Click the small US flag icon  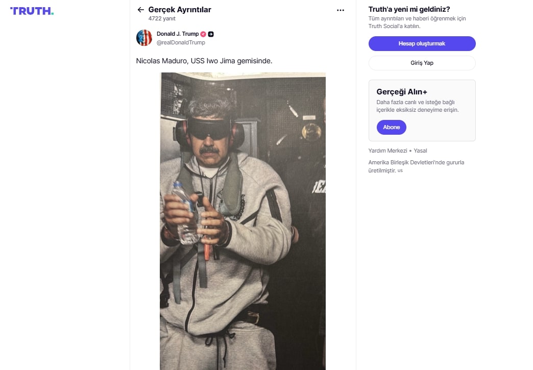pos(400,171)
